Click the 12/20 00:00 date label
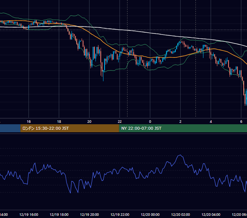Viewport: 247px width, 218px height. point(150,214)
